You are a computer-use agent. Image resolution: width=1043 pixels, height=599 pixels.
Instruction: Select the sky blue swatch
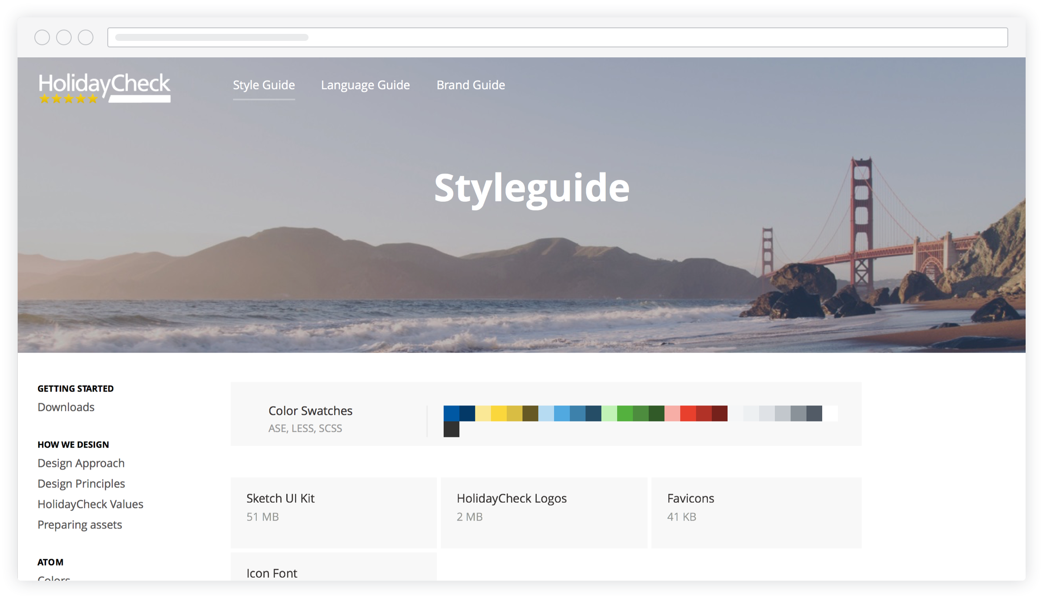562,413
